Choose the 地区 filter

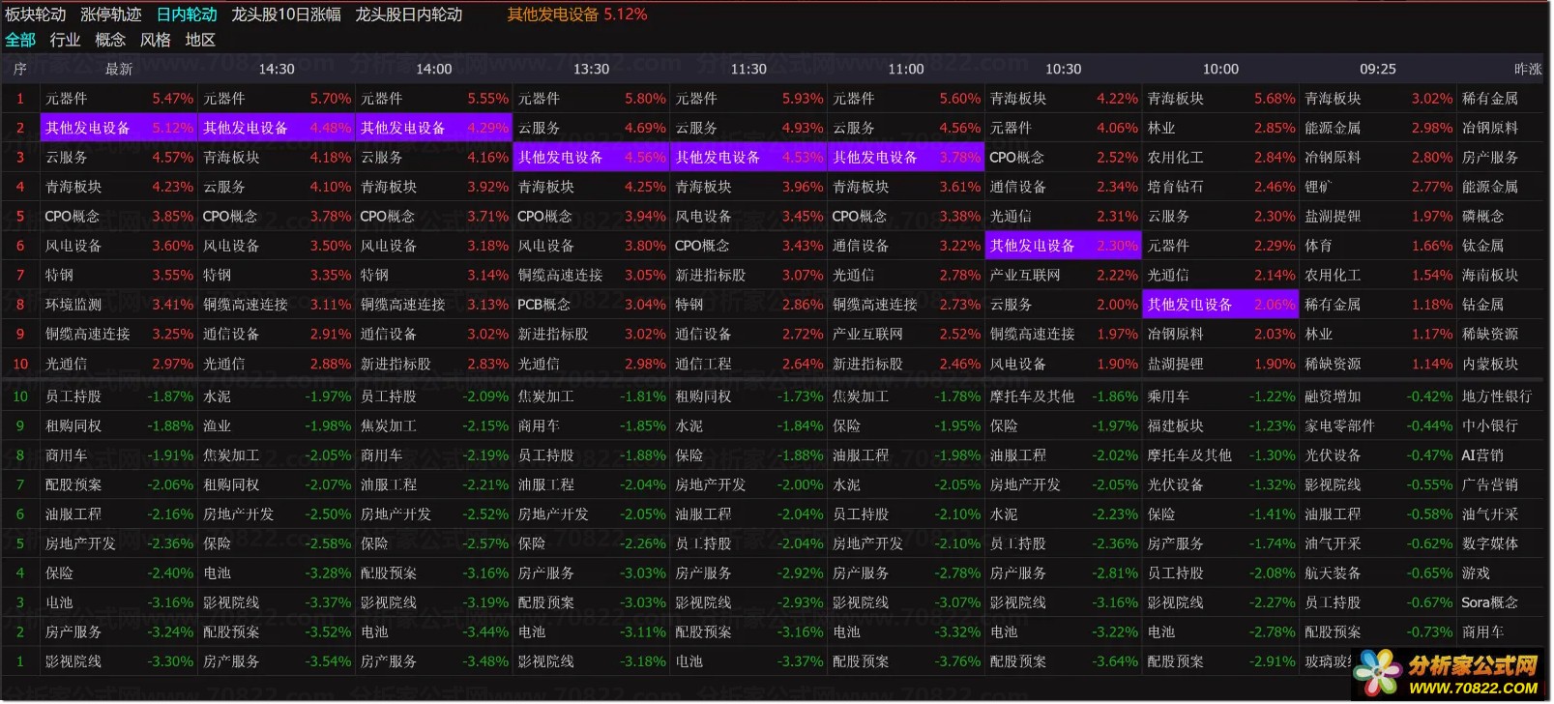point(200,40)
